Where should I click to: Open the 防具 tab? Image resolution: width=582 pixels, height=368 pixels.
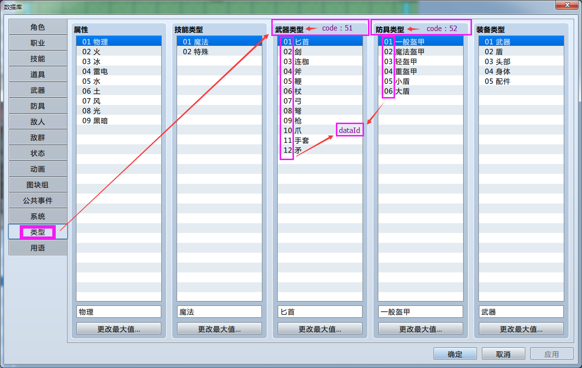pyautogui.click(x=37, y=106)
